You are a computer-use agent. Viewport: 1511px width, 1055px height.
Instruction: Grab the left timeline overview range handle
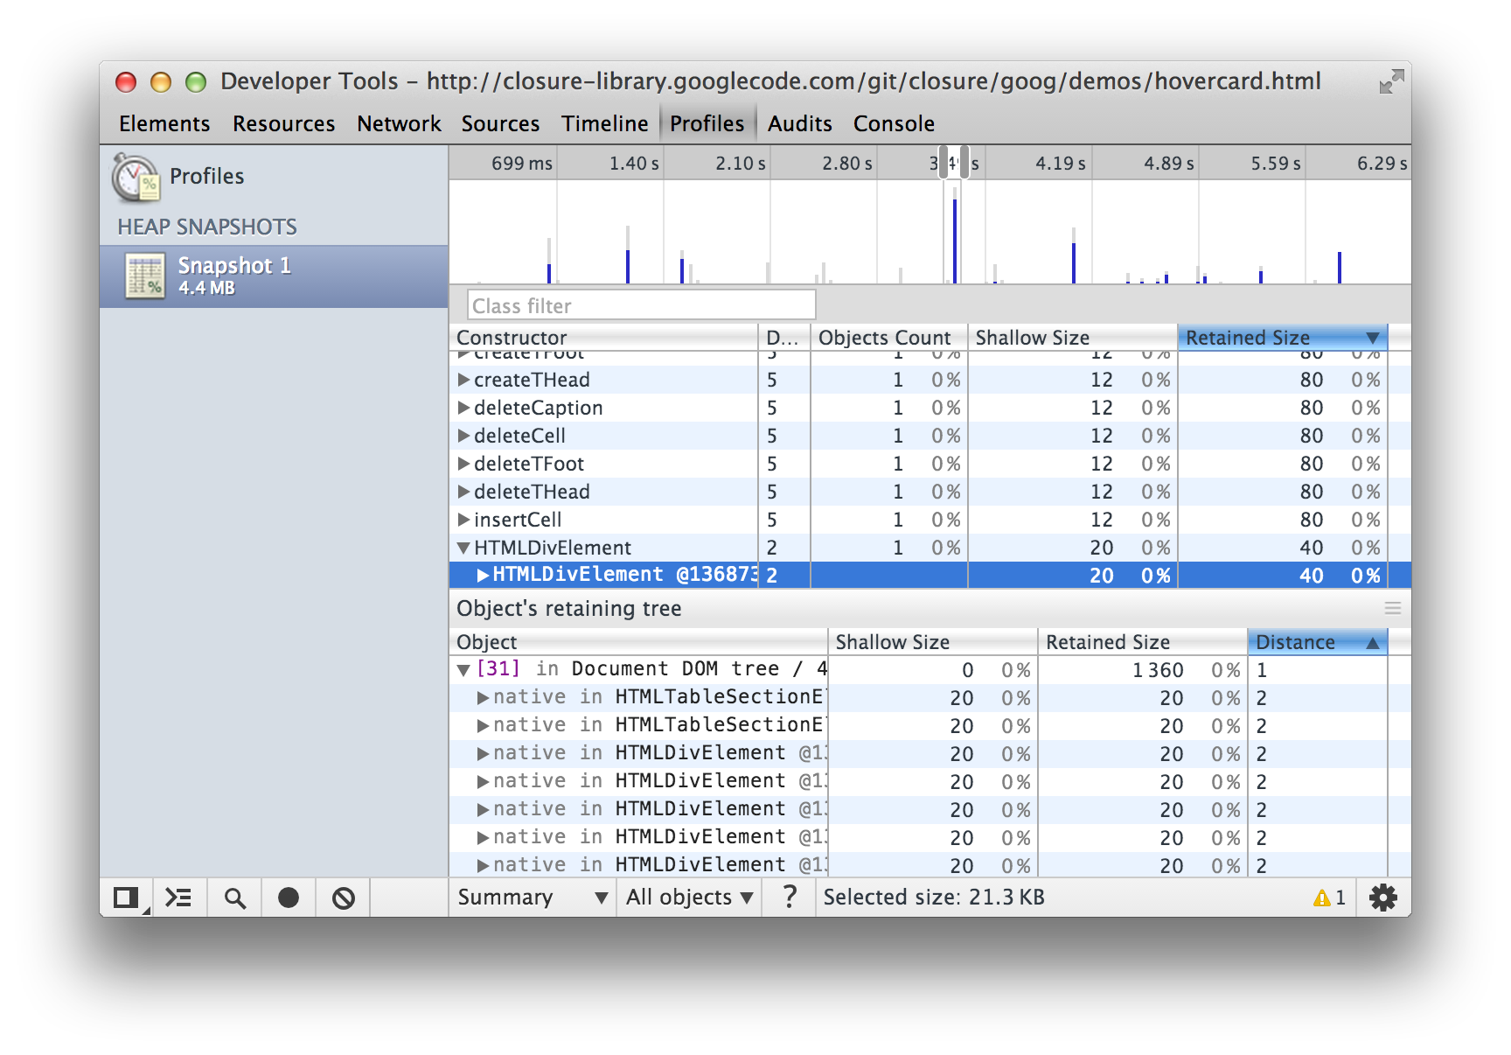point(944,163)
